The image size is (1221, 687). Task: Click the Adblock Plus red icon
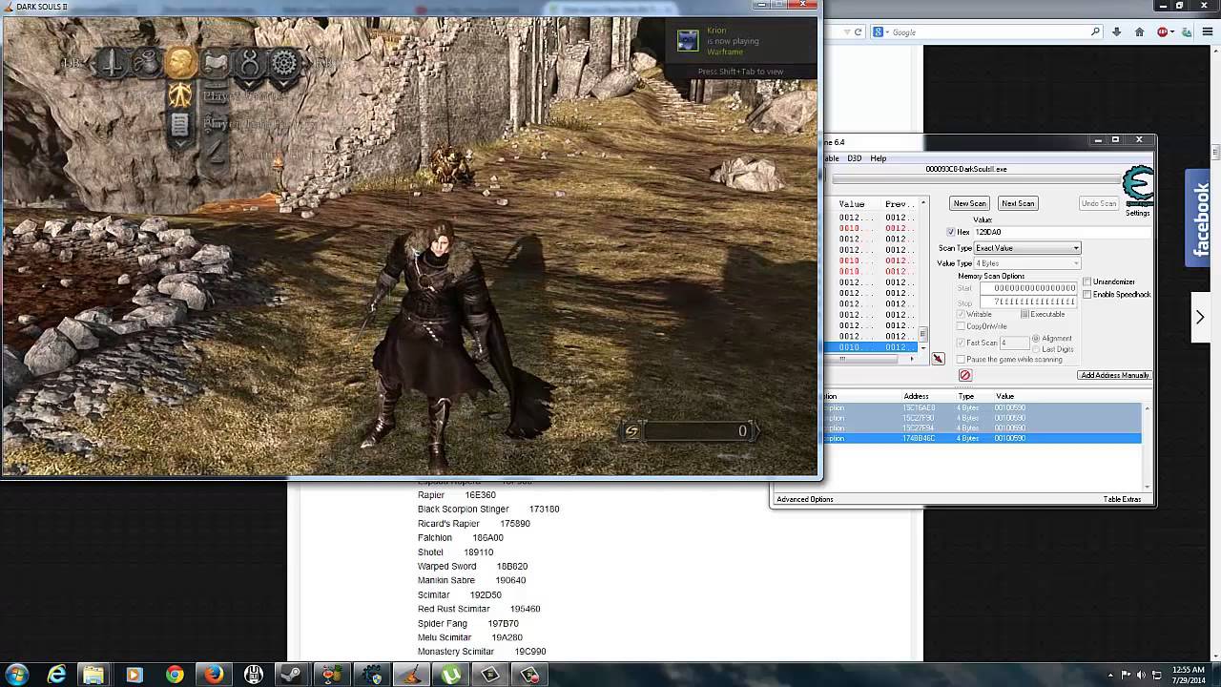point(1162,31)
